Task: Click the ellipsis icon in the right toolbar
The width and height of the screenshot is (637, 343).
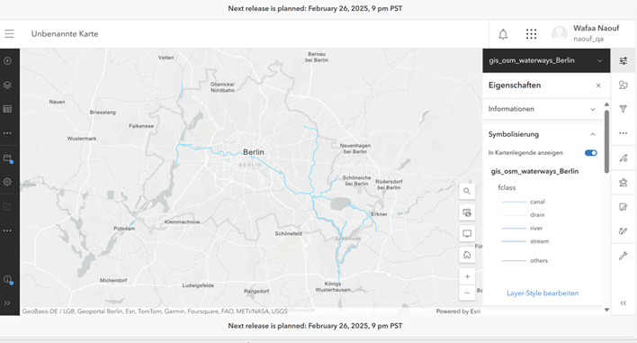Action: 624,133
